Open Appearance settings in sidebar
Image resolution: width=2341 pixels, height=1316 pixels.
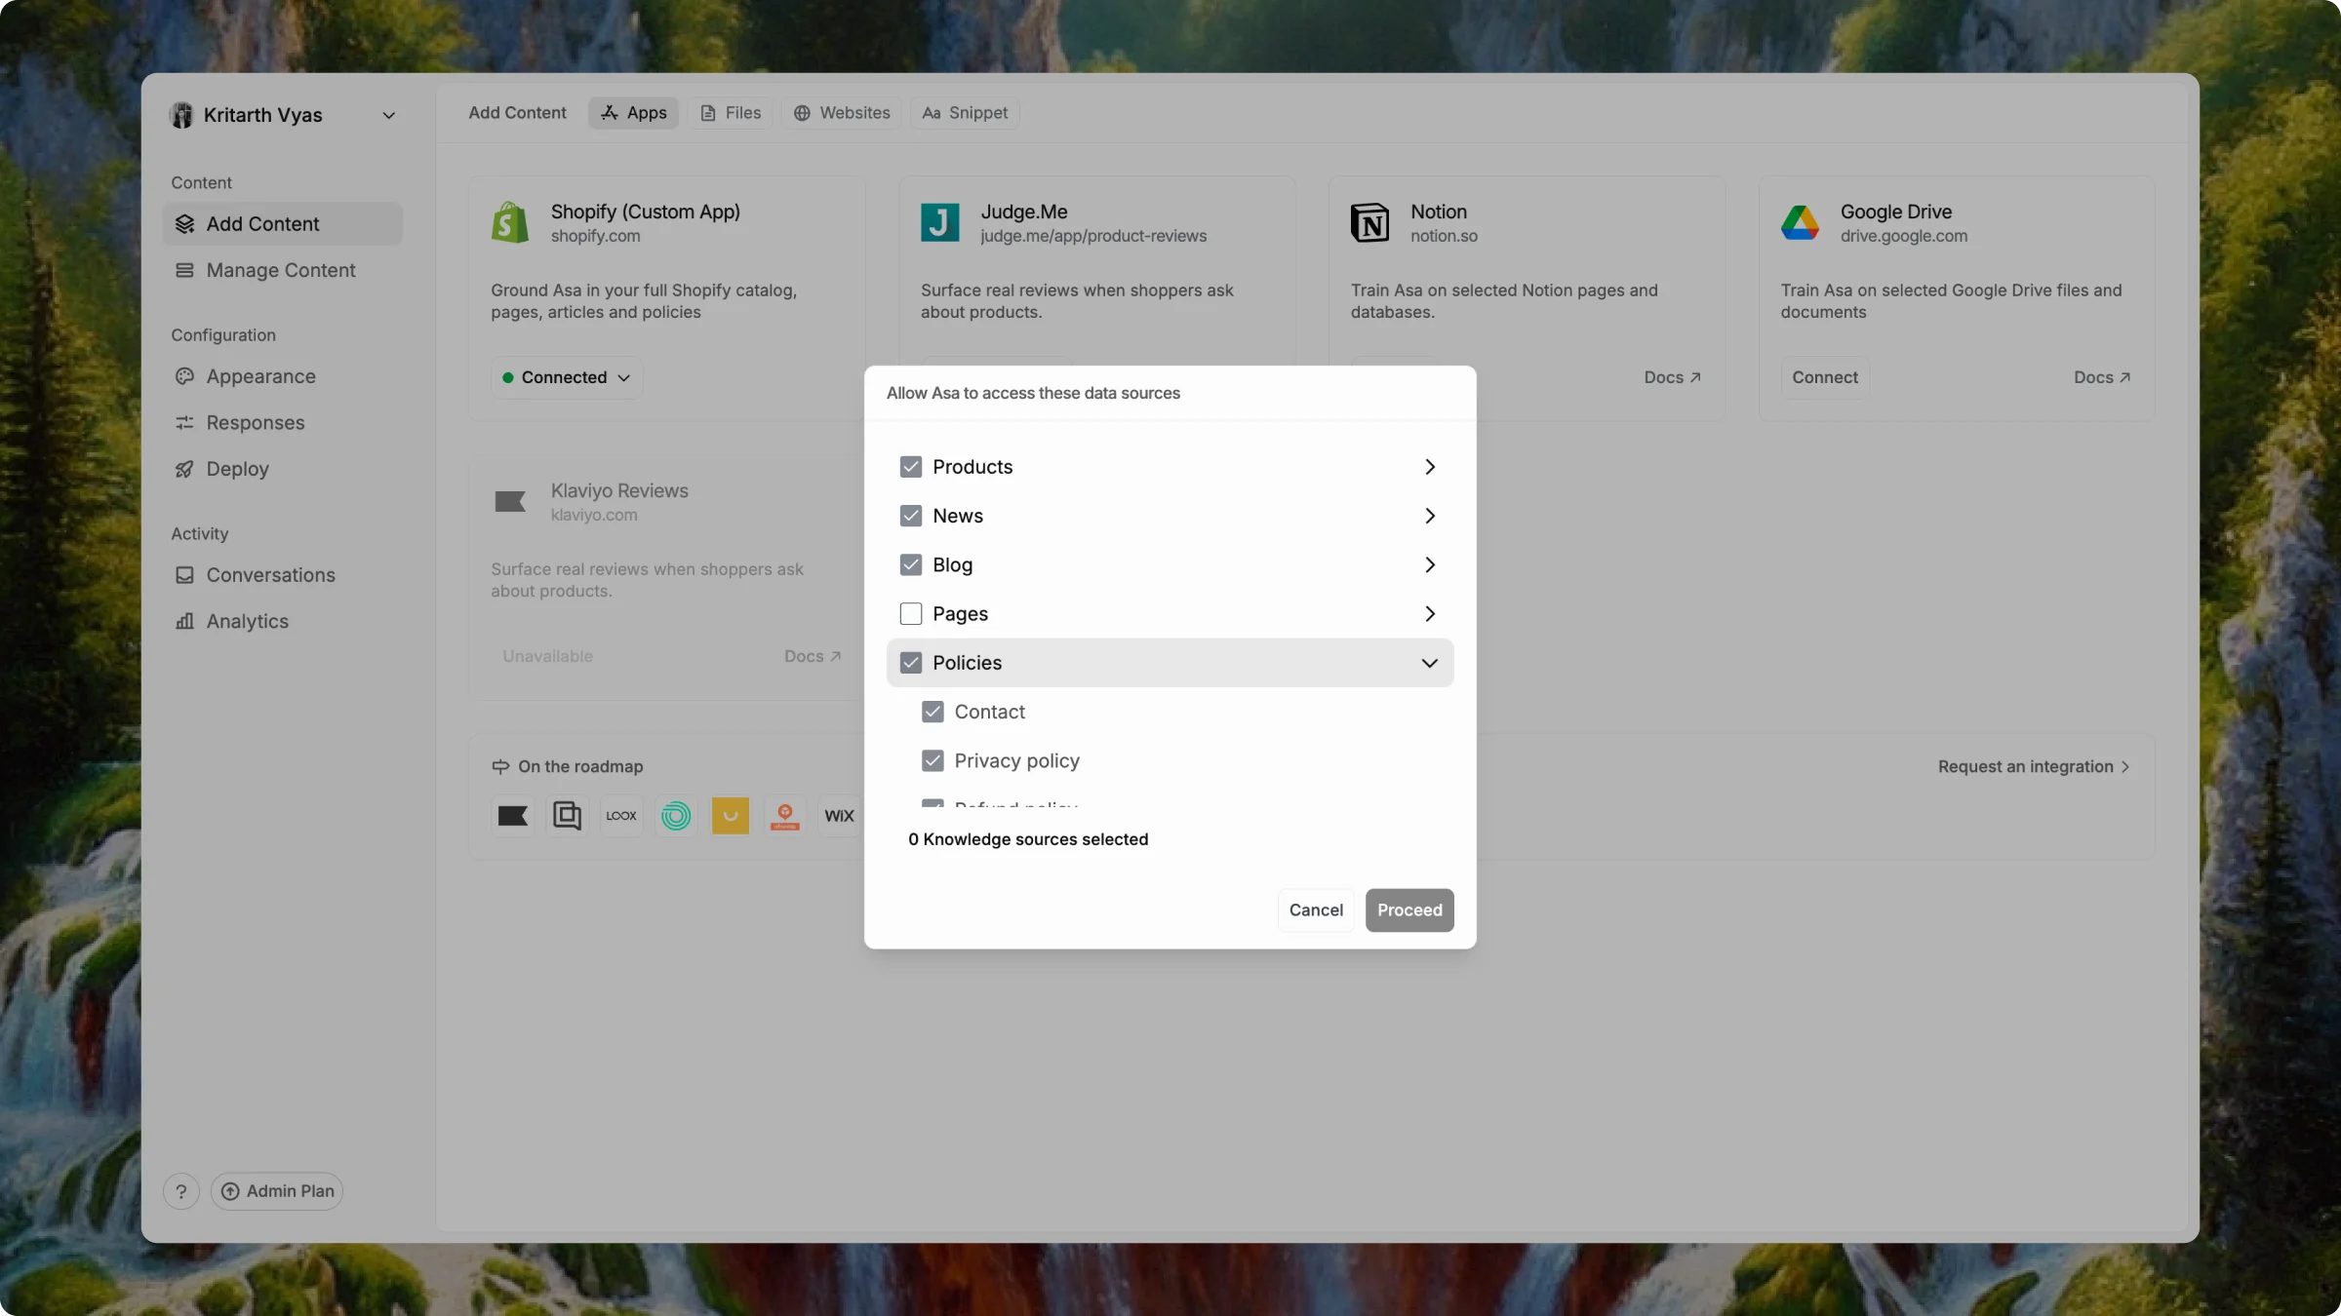click(x=283, y=376)
